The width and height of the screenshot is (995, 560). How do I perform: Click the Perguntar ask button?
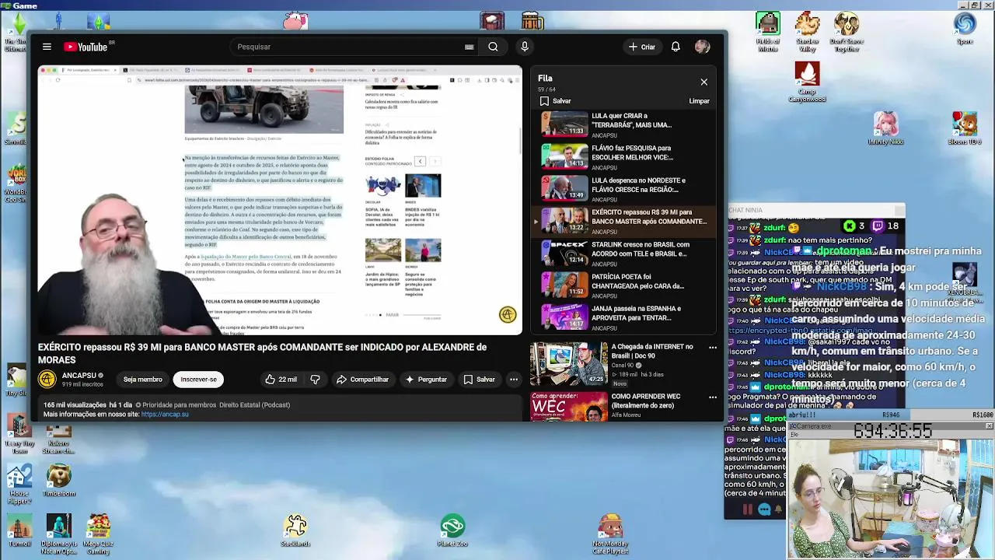[426, 380]
